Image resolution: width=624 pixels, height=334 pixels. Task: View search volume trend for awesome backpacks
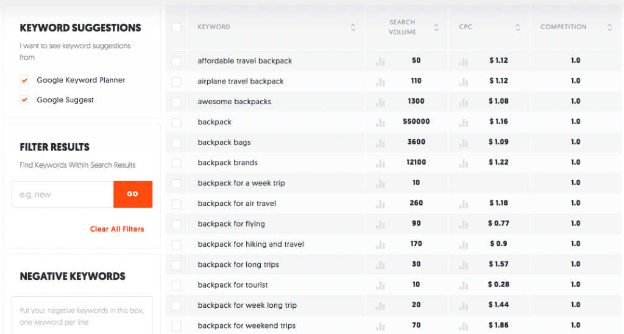380,102
